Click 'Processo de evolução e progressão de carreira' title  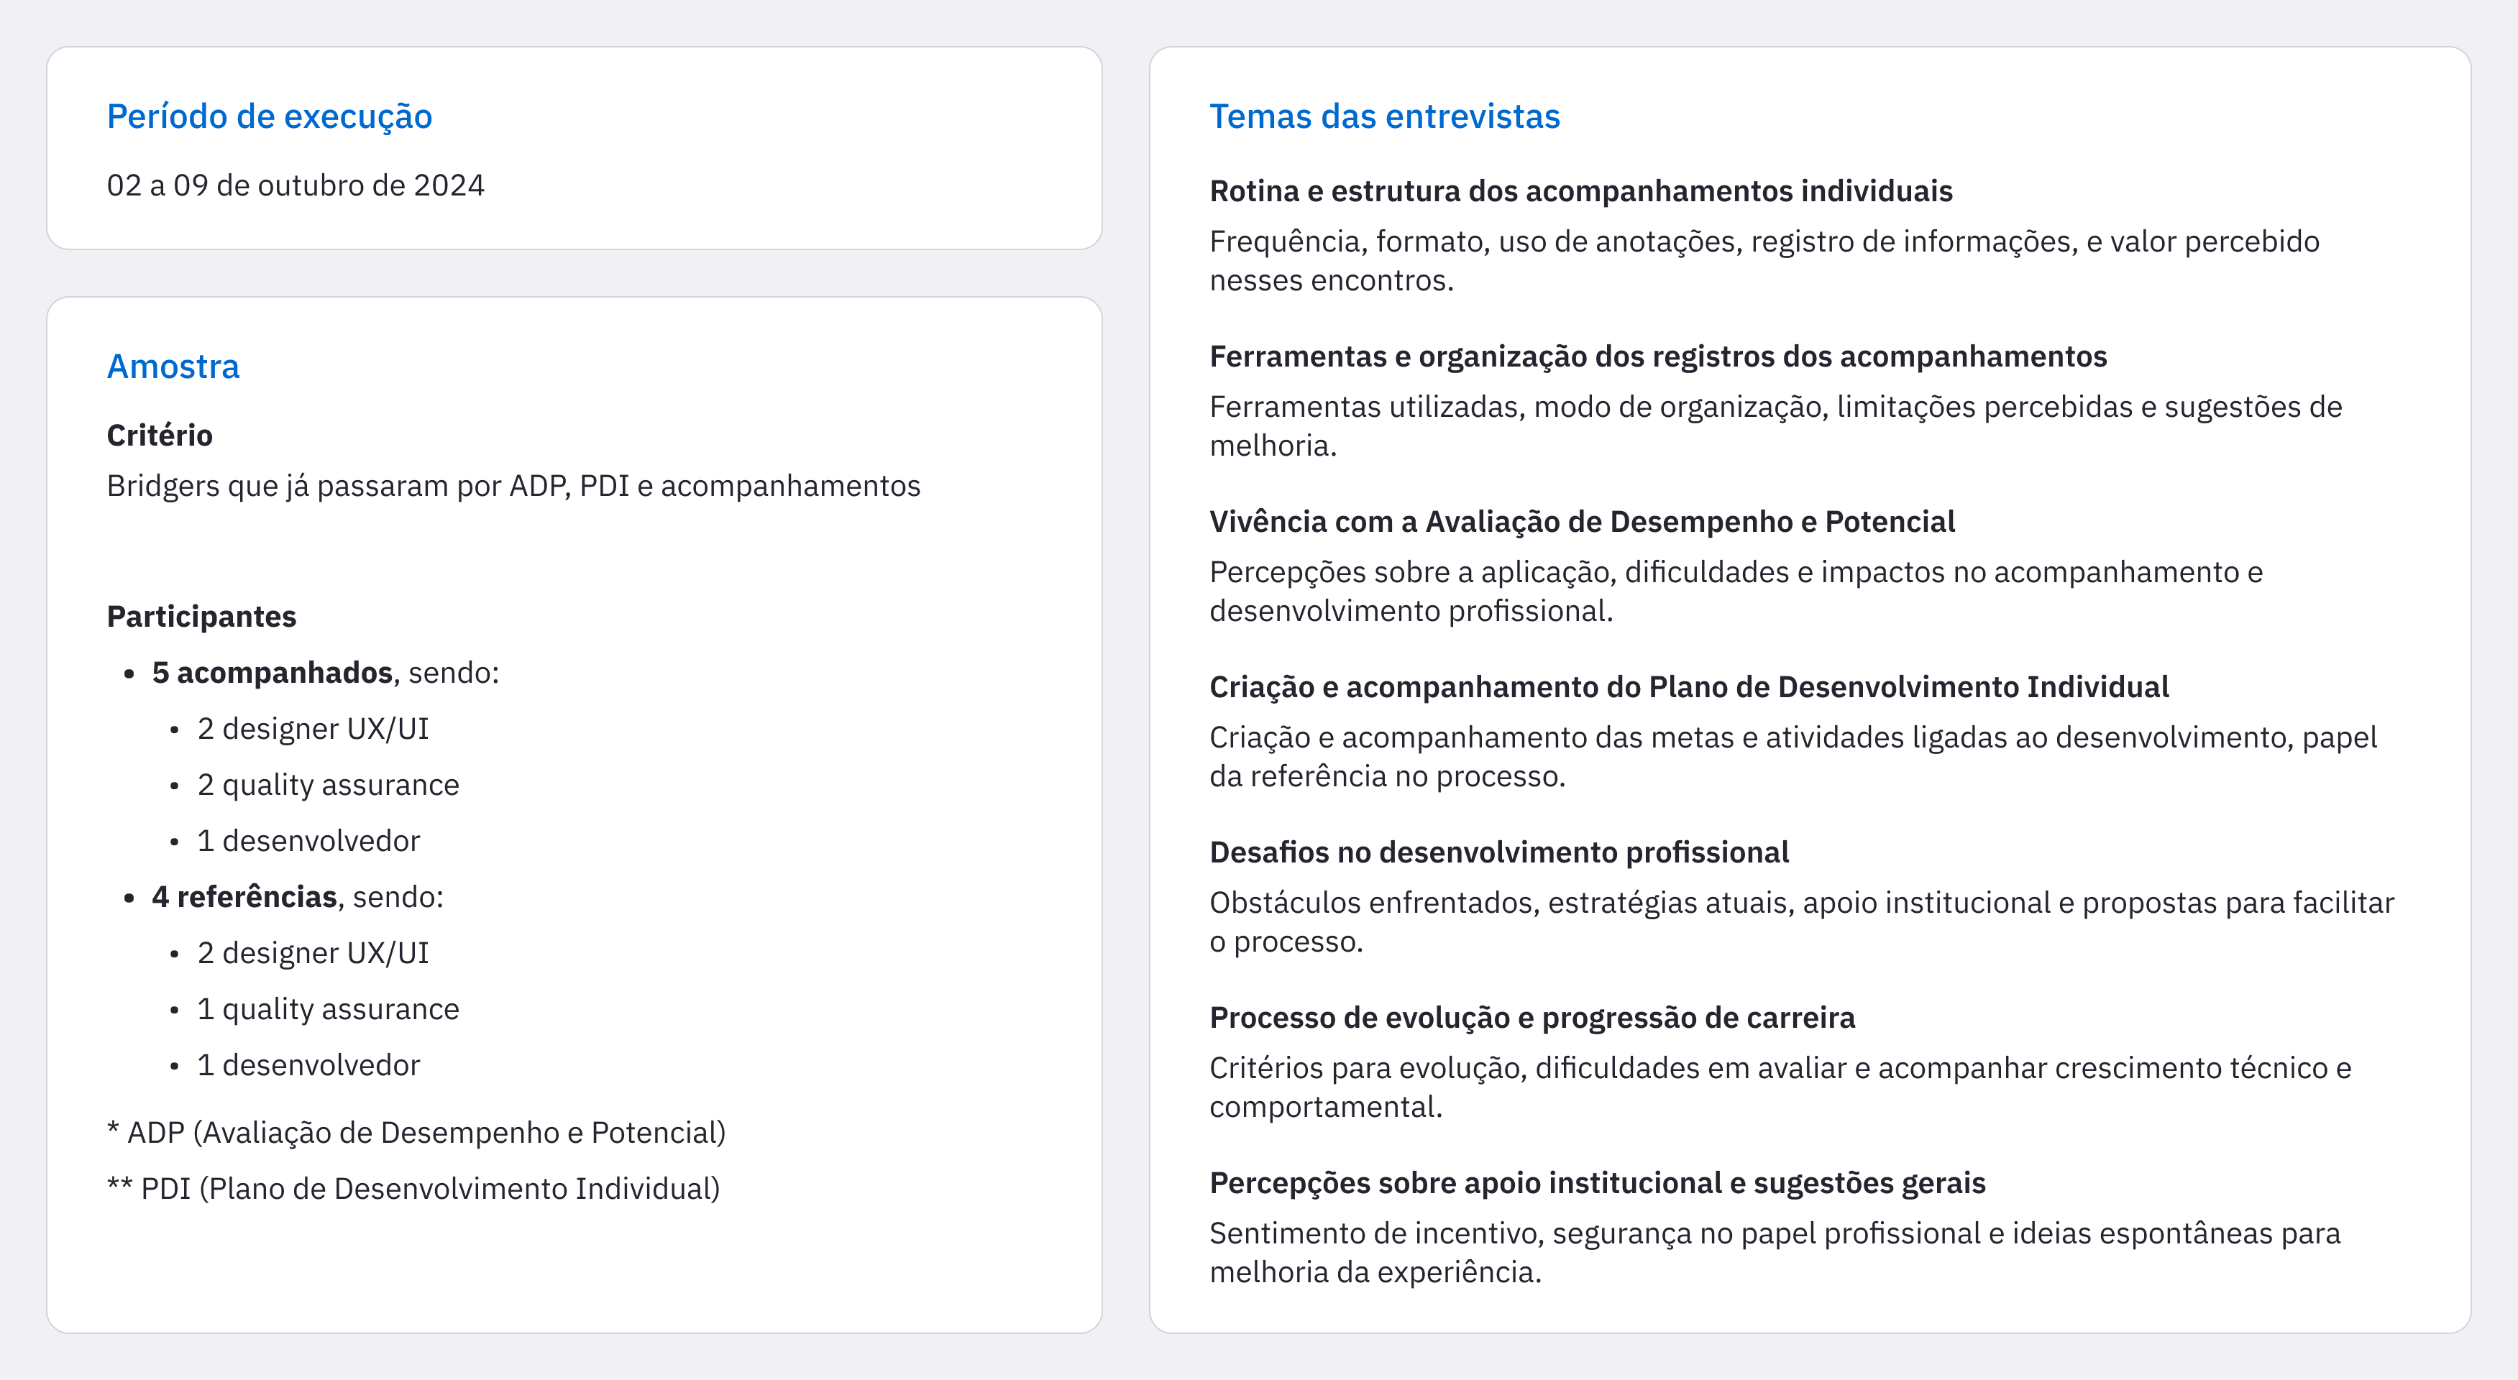1532,1018
